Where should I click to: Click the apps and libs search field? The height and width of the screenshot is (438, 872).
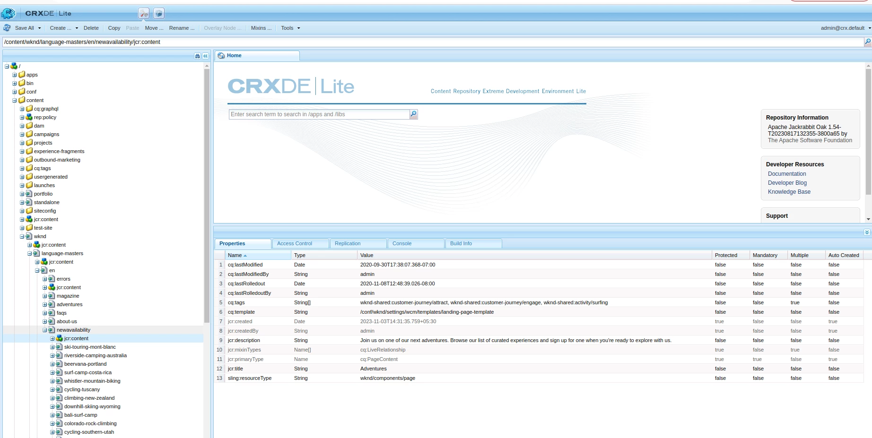(319, 114)
